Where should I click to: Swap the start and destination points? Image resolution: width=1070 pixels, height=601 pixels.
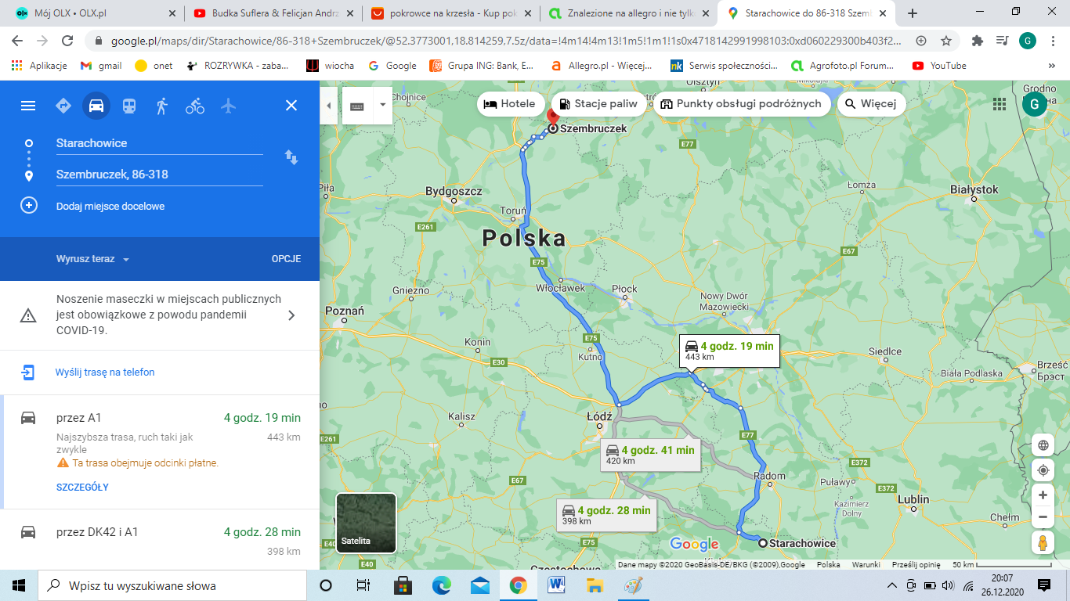click(x=291, y=157)
